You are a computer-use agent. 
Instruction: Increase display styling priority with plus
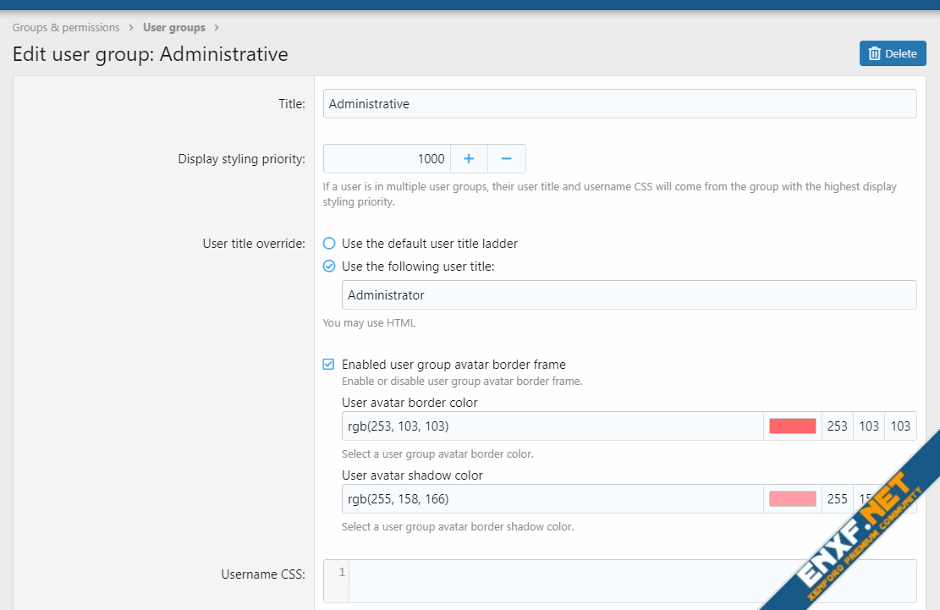pos(469,158)
